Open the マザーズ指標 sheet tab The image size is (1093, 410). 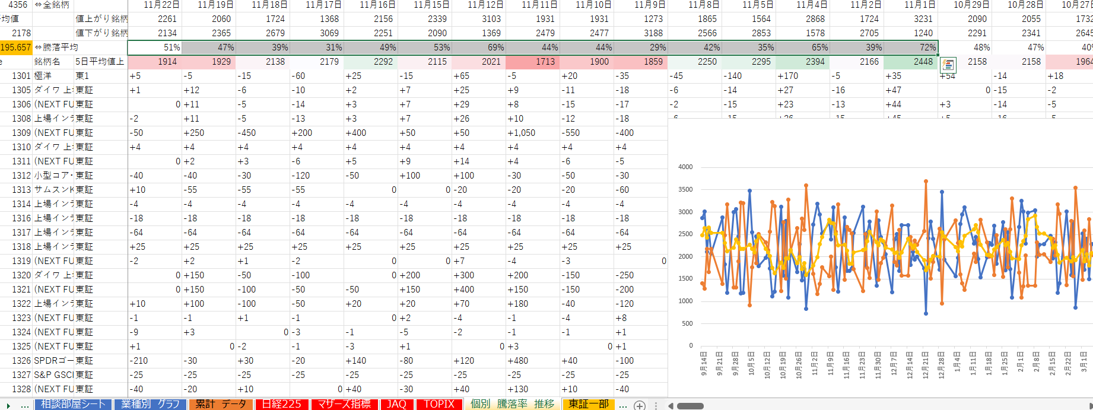point(344,404)
